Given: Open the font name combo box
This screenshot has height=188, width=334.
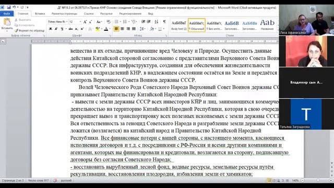Looking at the screenshot, I should pos(58,22).
